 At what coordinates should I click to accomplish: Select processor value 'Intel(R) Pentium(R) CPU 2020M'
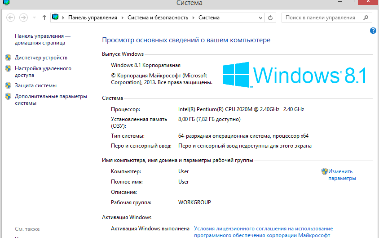215,109
